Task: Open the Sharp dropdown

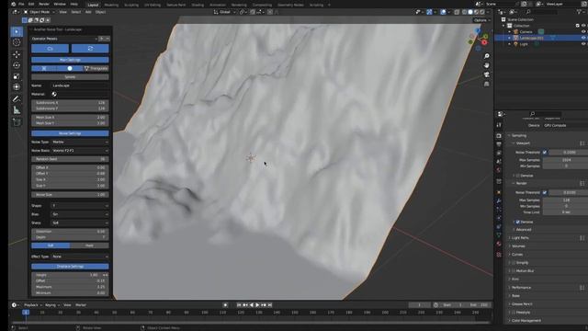Action: point(80,223)
